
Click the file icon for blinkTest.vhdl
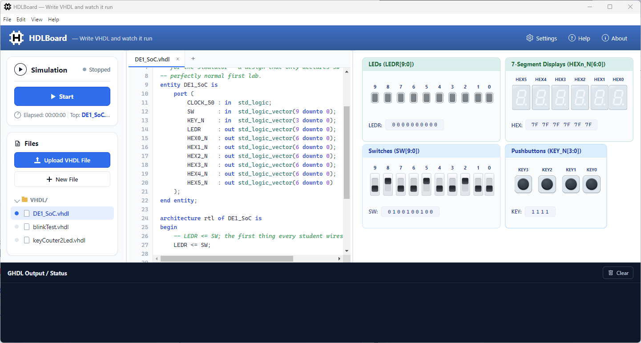tap(27, 227)
